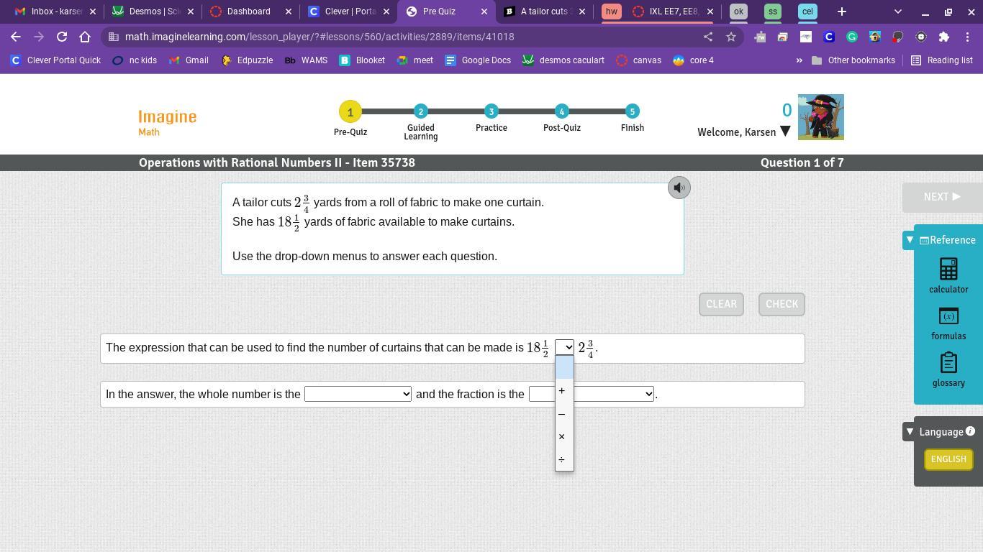Click the Imagine Math logo
The height and width of the screenshot is (552, 983).
pos(167,122)
